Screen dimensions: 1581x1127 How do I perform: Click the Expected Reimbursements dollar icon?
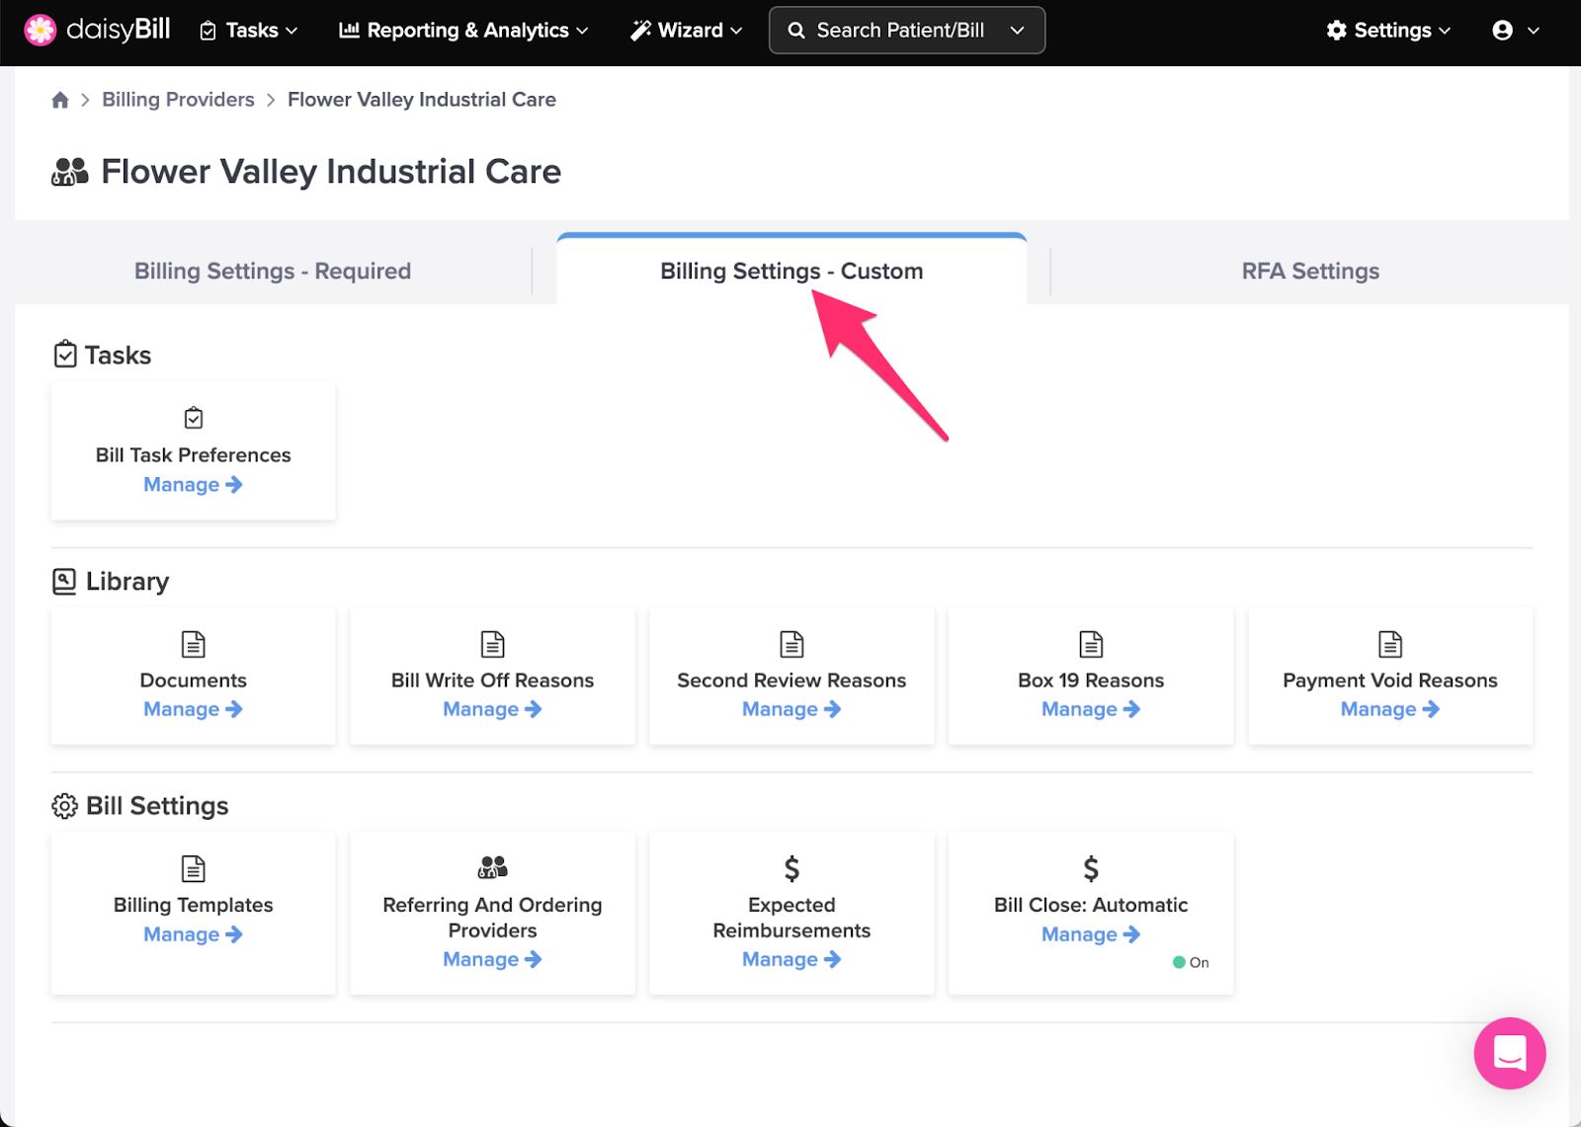791,868
